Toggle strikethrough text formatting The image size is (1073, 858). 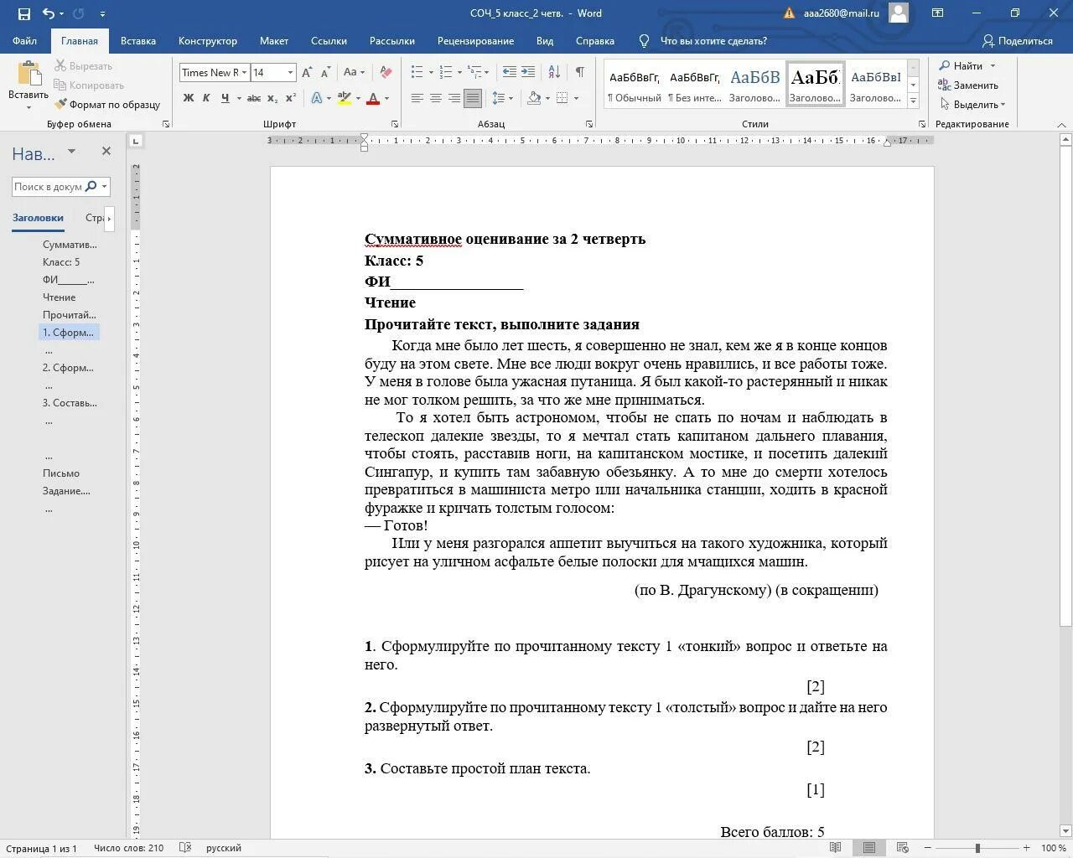click(x=254, y=98)
